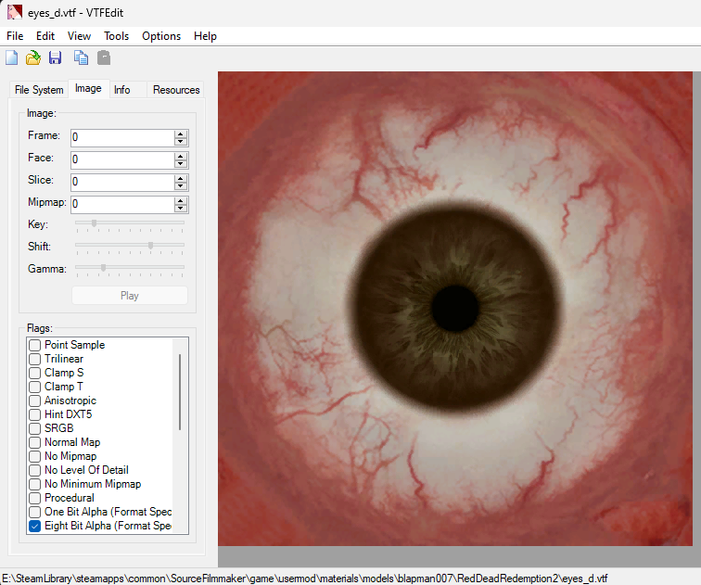Check the No Mipmap flag
The width and height of the screenshot is (701, 585).
tap(35, 456)
